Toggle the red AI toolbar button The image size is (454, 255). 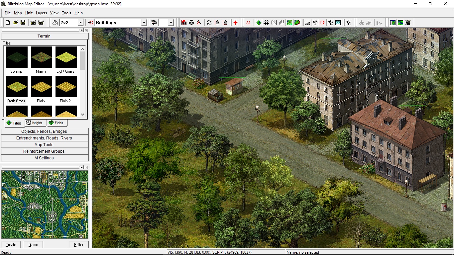click(x=248, y=23)
